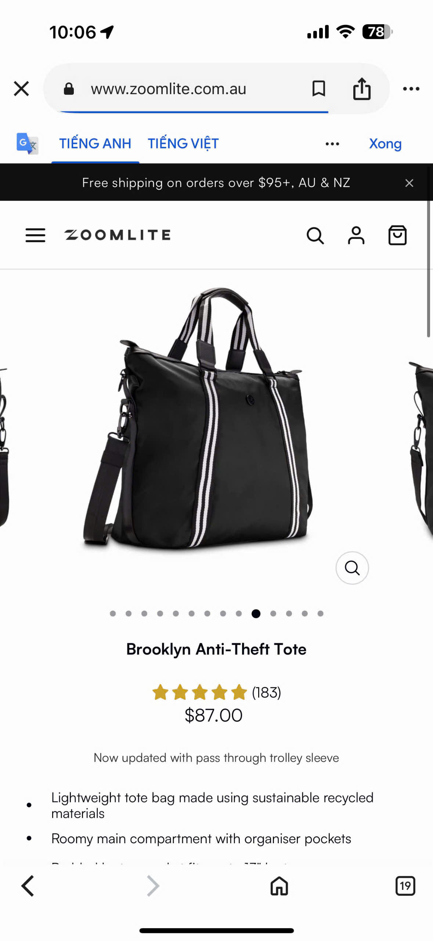Image resolution: width=433 pixels, height=941 pixels.
Task: Tap the bookmark icon in address bar
Action: coord(318,89)
